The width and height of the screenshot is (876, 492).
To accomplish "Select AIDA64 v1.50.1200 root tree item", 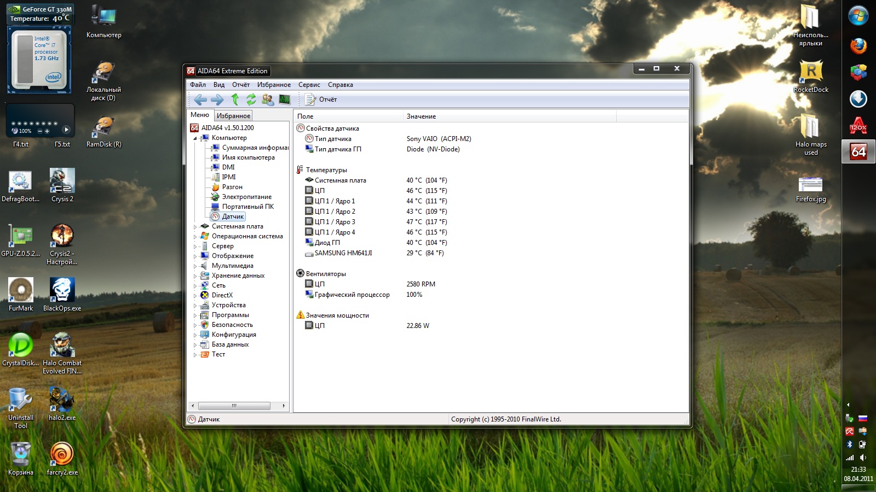I will tap(227, 128).
